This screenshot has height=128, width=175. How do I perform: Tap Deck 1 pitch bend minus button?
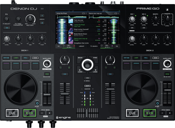(42, 113)
